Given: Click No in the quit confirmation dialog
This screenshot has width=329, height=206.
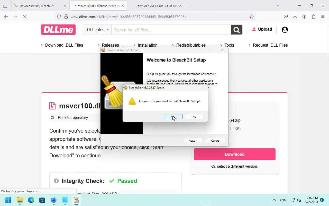Looking at the screenshot, I should coord(194,117).
